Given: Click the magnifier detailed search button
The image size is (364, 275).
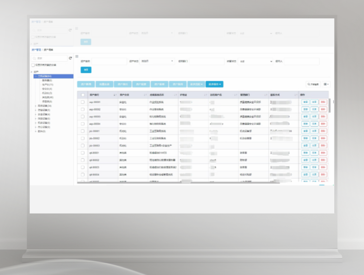Looking at the screenshot, I should tap(313, 84).
